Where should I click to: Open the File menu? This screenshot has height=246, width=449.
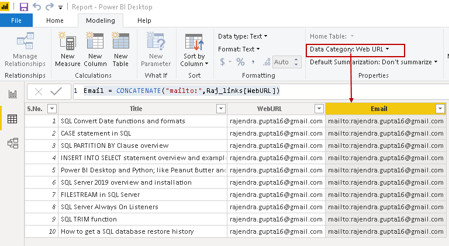tap(16, 20)
